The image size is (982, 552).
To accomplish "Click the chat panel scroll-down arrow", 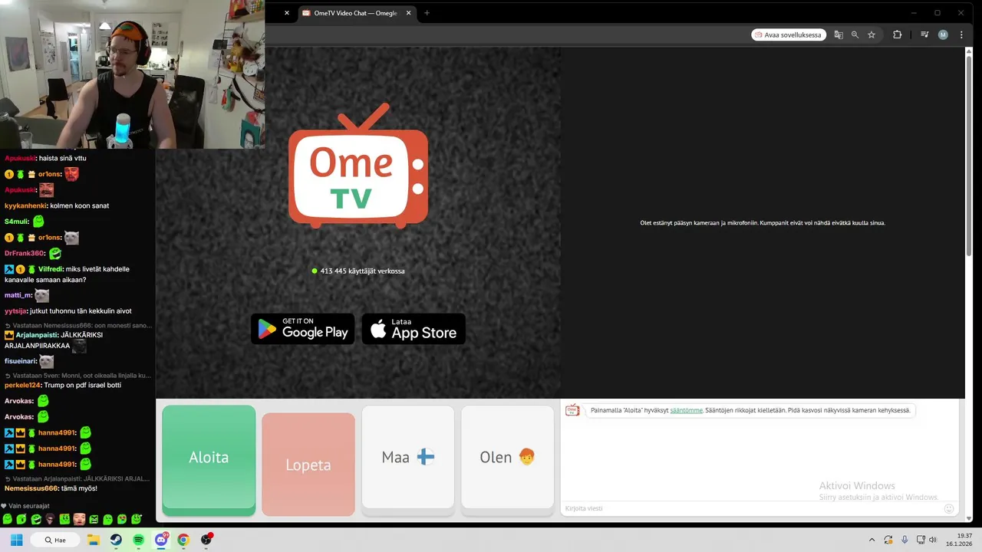I will 969,518.
